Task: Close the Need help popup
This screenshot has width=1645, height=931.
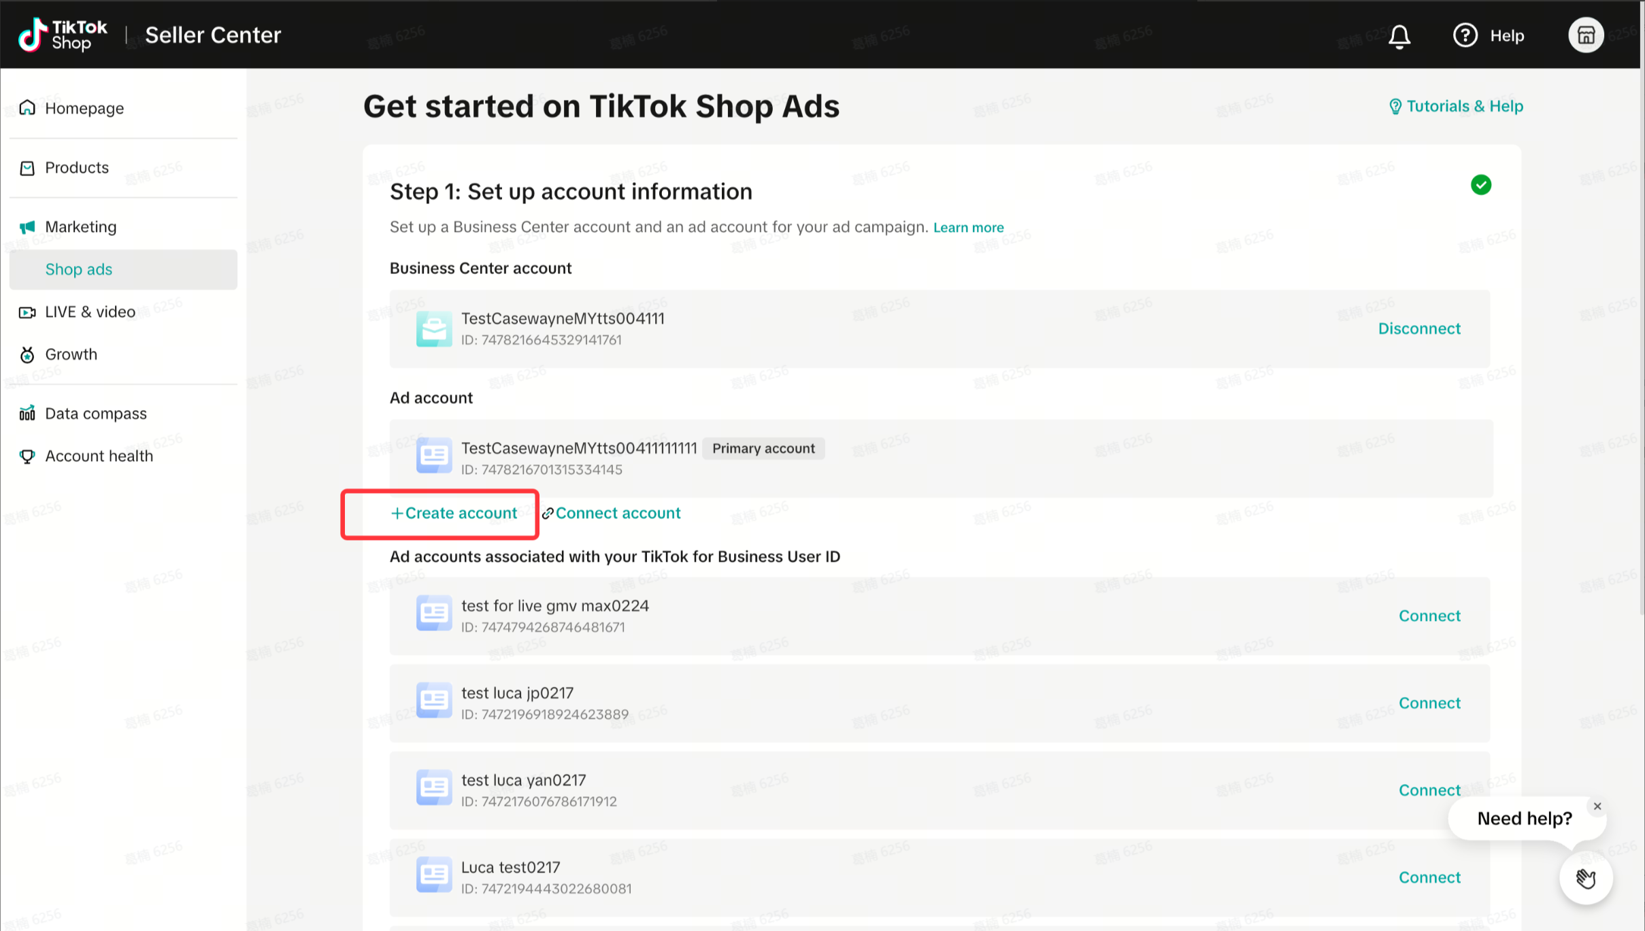Action: coord(1597,807)
